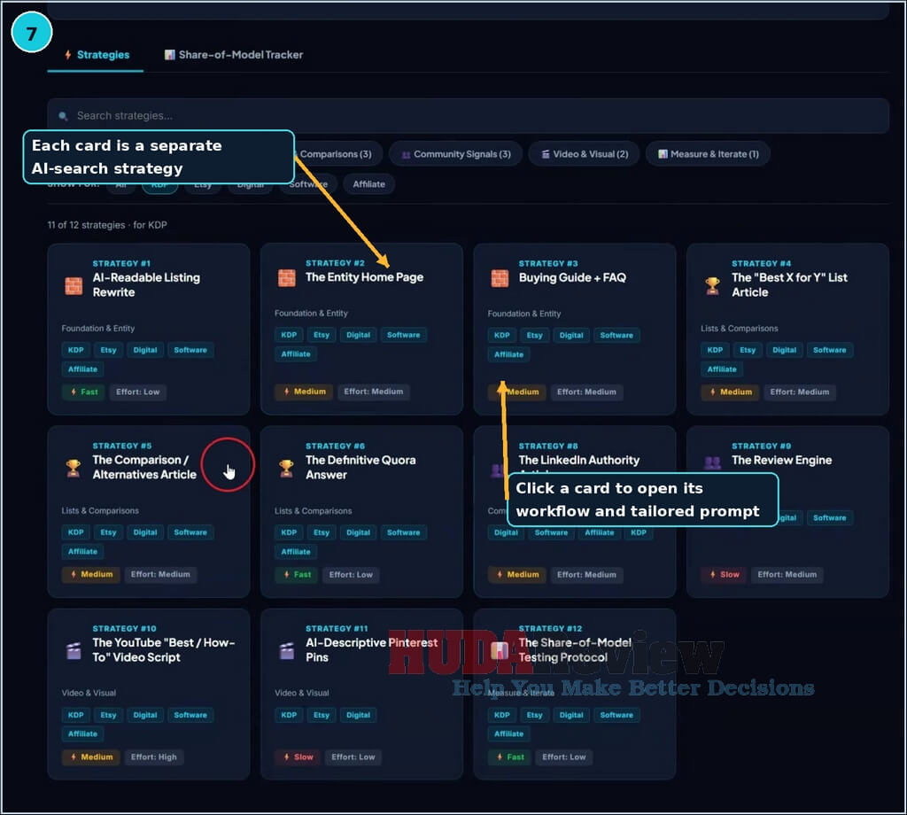This screenshot has width=907, height=815.
Task: Filter by Community Signals (3) category
Action: [456, 154]
